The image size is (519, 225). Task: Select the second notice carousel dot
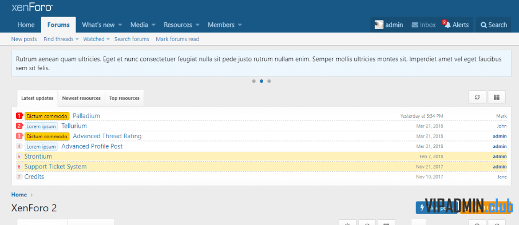pos(262,81)
